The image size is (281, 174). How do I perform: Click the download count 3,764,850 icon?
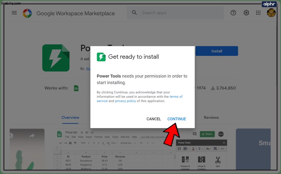(213, 88)
